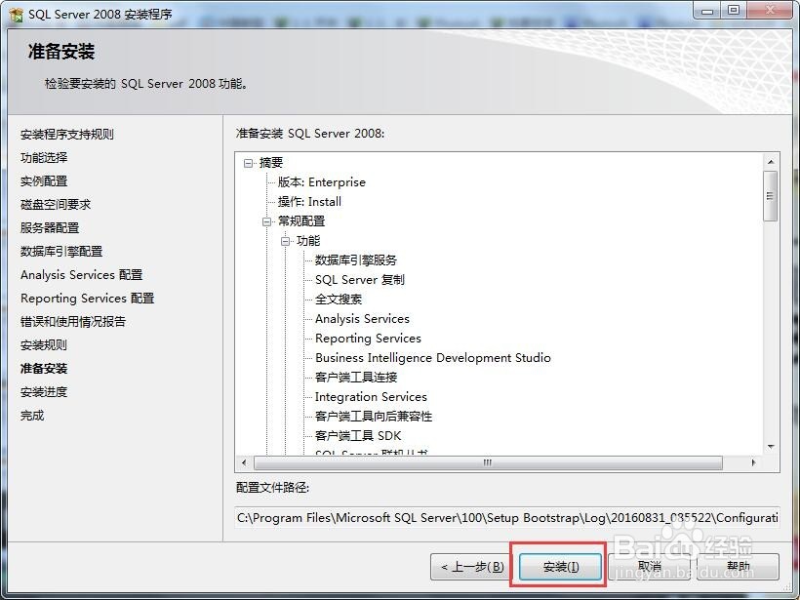Click the horizontal scrollbar left arrow
This screenshot has width=800, height=600.
coord(244,462)
